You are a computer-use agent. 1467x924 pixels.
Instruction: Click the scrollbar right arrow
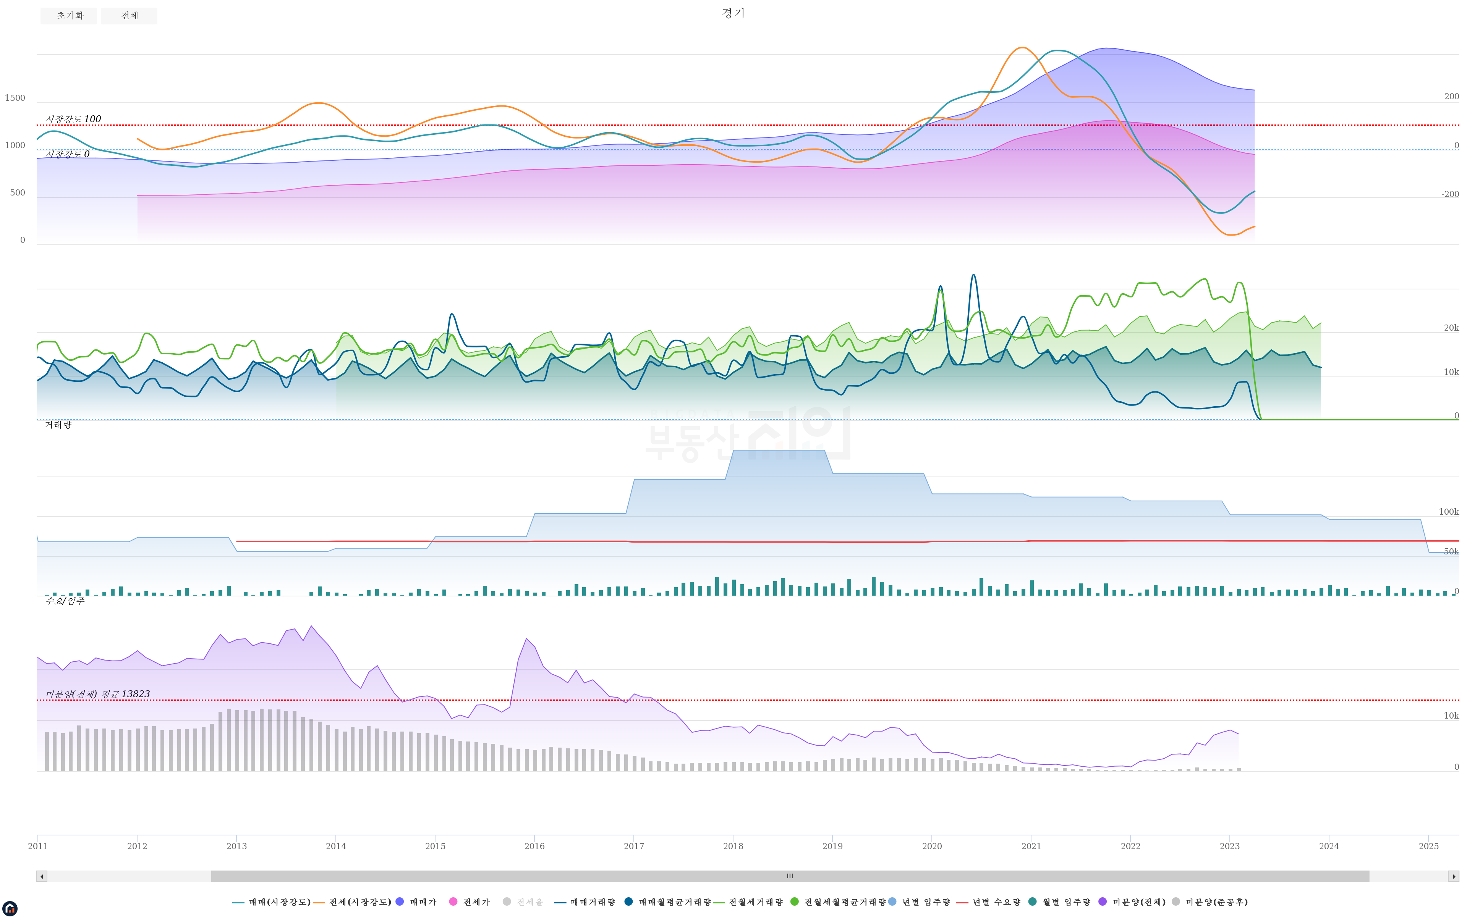click(x=1454, y=877)
